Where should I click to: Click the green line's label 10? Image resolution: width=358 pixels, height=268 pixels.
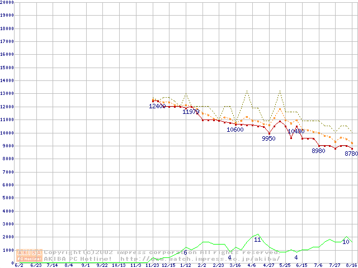(x=346, y=242)
